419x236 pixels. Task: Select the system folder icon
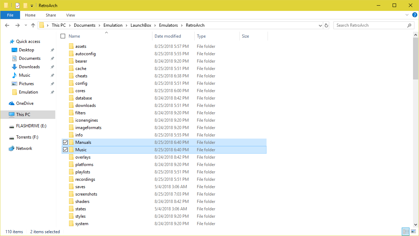tap(71, 224)
